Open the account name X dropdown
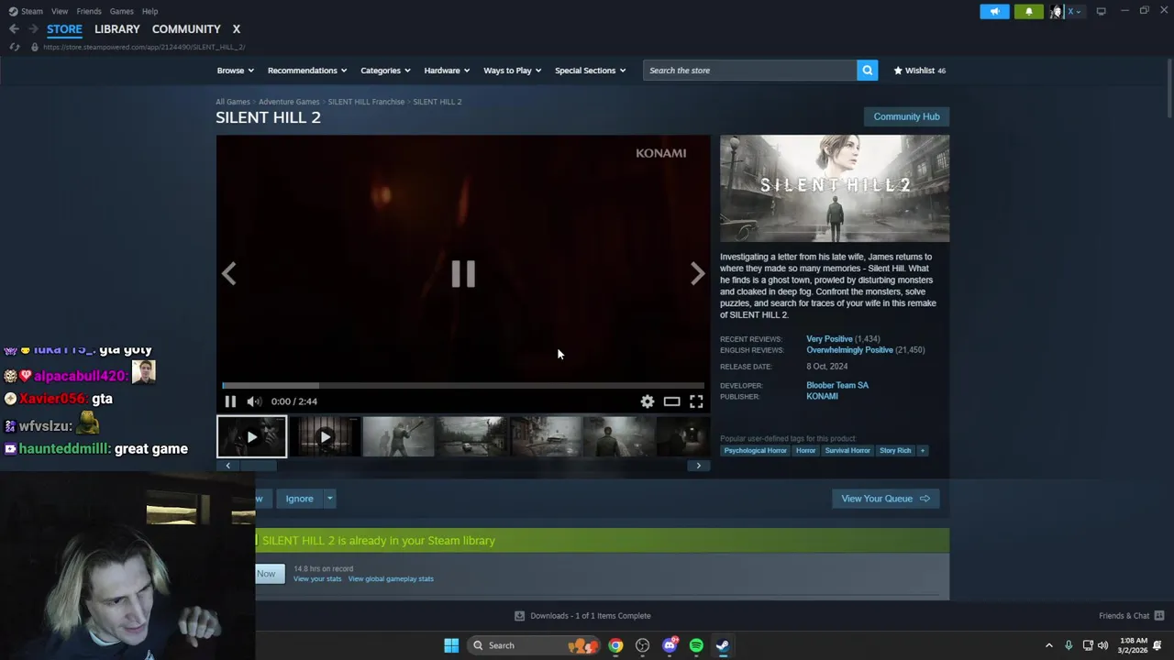This screenshot has height=660, width=1174. click(x=1074, y=11)
